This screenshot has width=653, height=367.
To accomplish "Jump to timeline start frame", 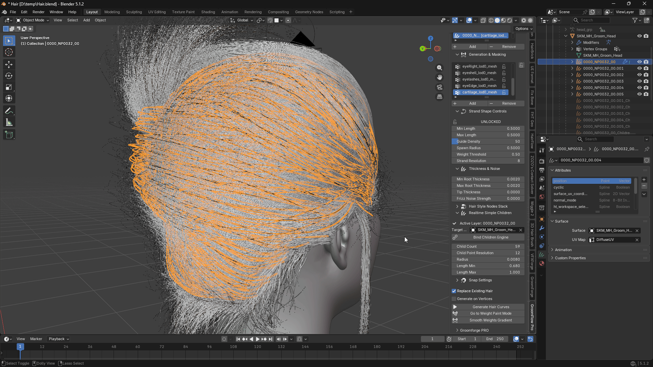I will [x=238, y=339].
